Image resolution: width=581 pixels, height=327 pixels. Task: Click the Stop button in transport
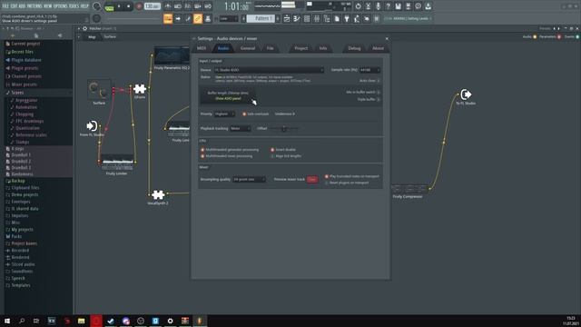tap(128, 6)
